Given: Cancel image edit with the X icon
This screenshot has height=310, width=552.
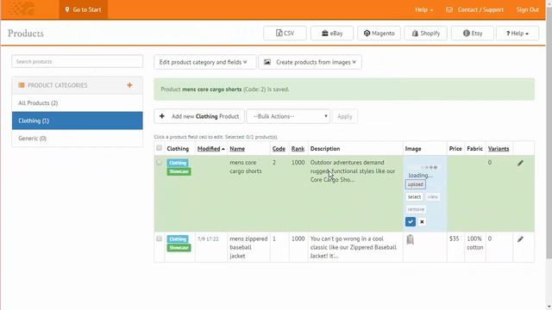Looking at the screenshot, I should (422, 222).
